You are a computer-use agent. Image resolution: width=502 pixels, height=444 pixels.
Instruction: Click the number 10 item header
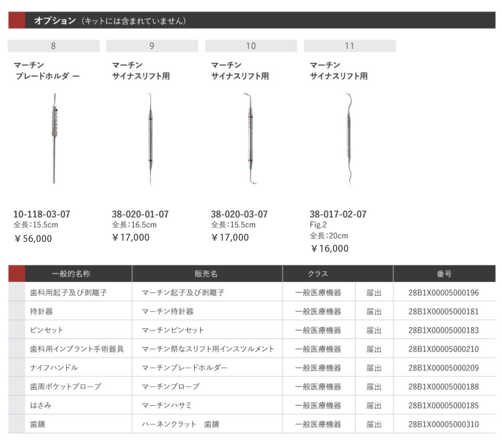(251, 46)
